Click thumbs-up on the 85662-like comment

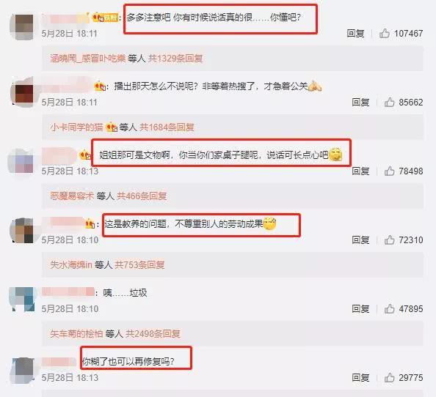click(x=390, y=102)
